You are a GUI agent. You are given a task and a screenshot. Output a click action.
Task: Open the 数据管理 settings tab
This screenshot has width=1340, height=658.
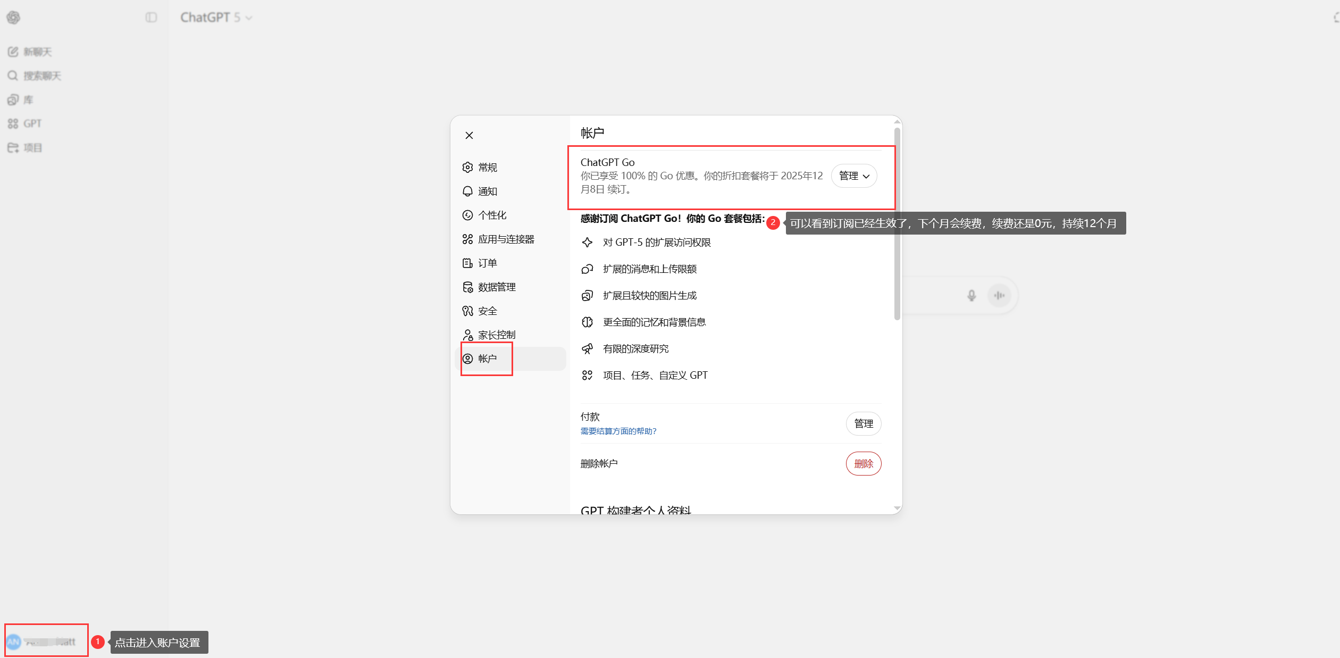(x=496, y=287)
